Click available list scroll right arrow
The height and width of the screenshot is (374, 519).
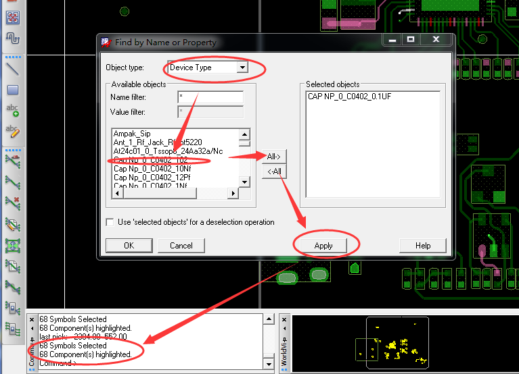233,194
